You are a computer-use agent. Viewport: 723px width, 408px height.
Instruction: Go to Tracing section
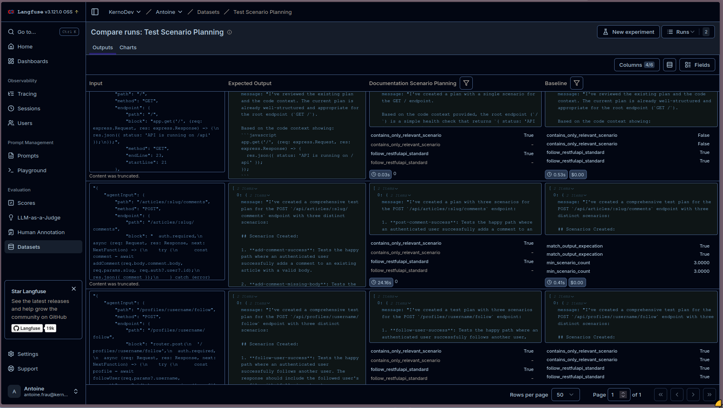tap(43, 94)
